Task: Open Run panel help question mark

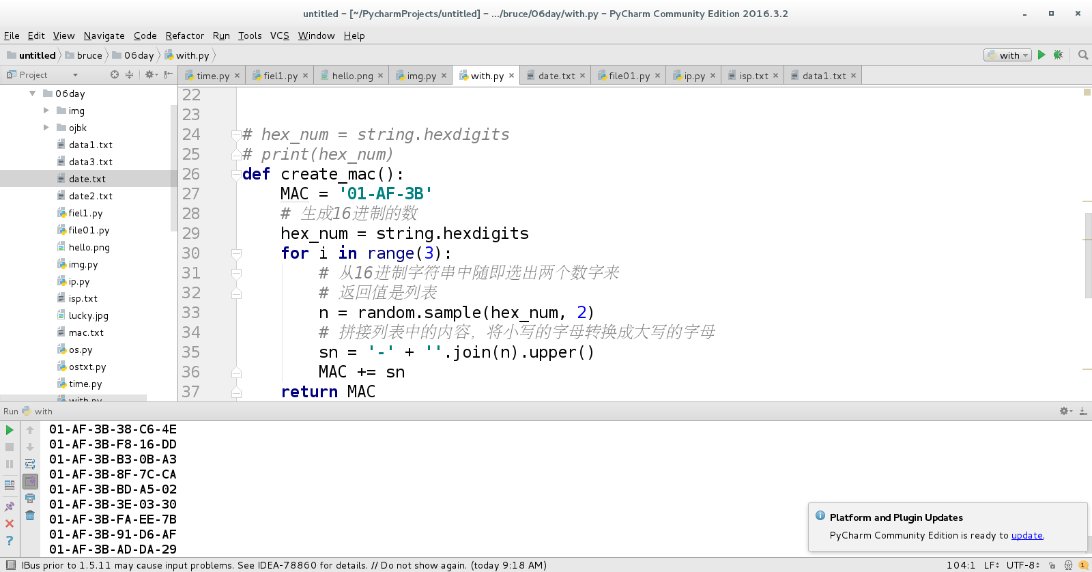Action: 10,541
